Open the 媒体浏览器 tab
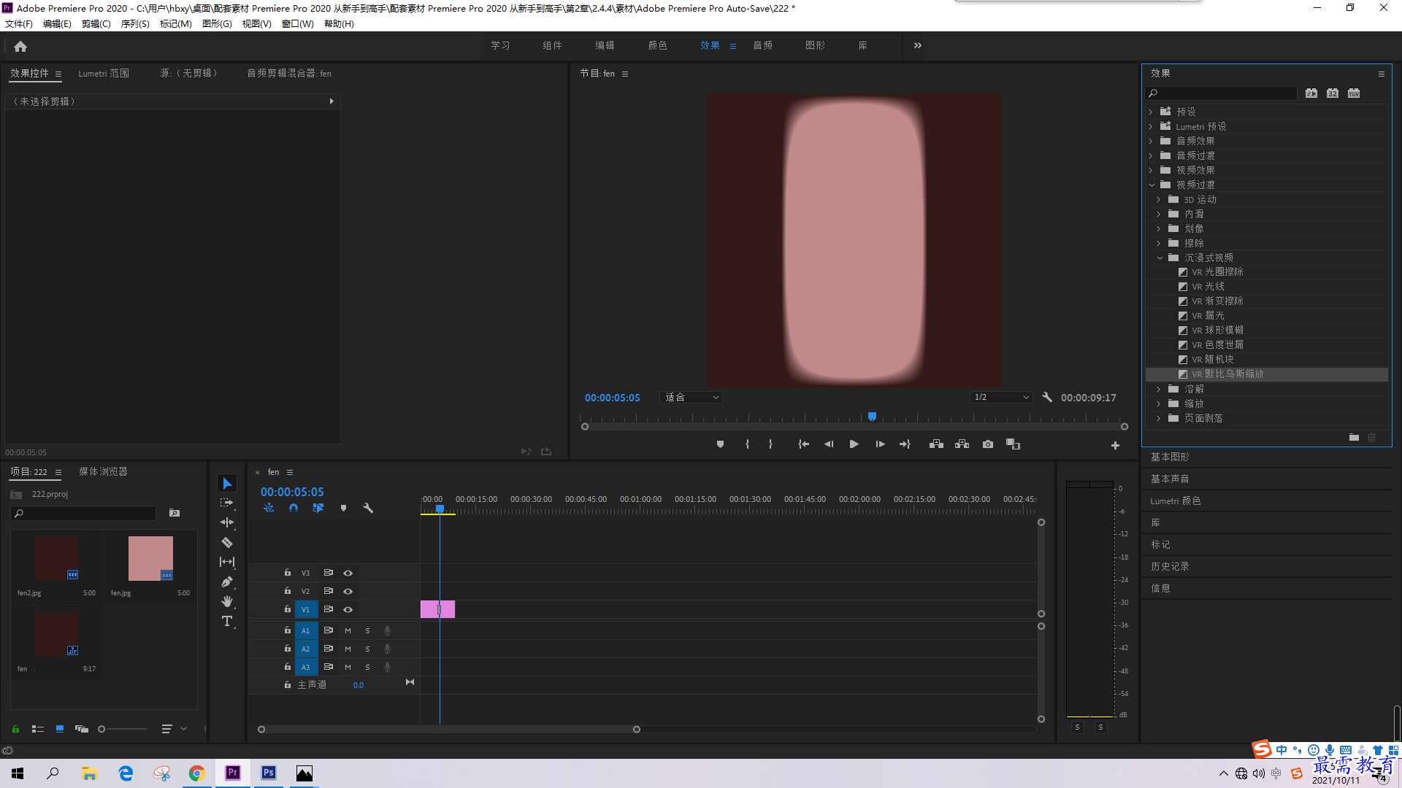This screenshot has width=1402, height=788. pos(103,472)
